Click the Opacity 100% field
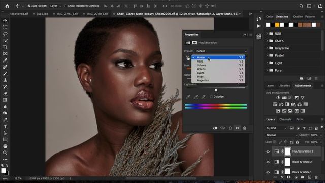The width and height of the screenshot is (325, 183). coord(314,135)
